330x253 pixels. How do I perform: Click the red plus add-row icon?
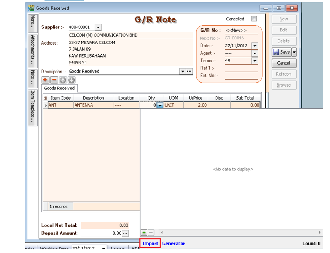(46, 80)
